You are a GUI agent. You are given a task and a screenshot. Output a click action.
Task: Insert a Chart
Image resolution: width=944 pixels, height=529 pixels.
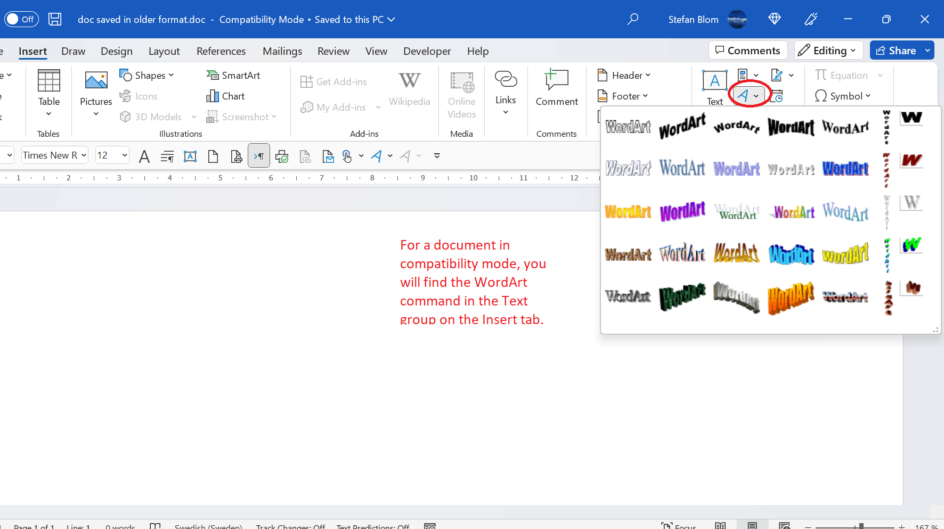(225, 96)
